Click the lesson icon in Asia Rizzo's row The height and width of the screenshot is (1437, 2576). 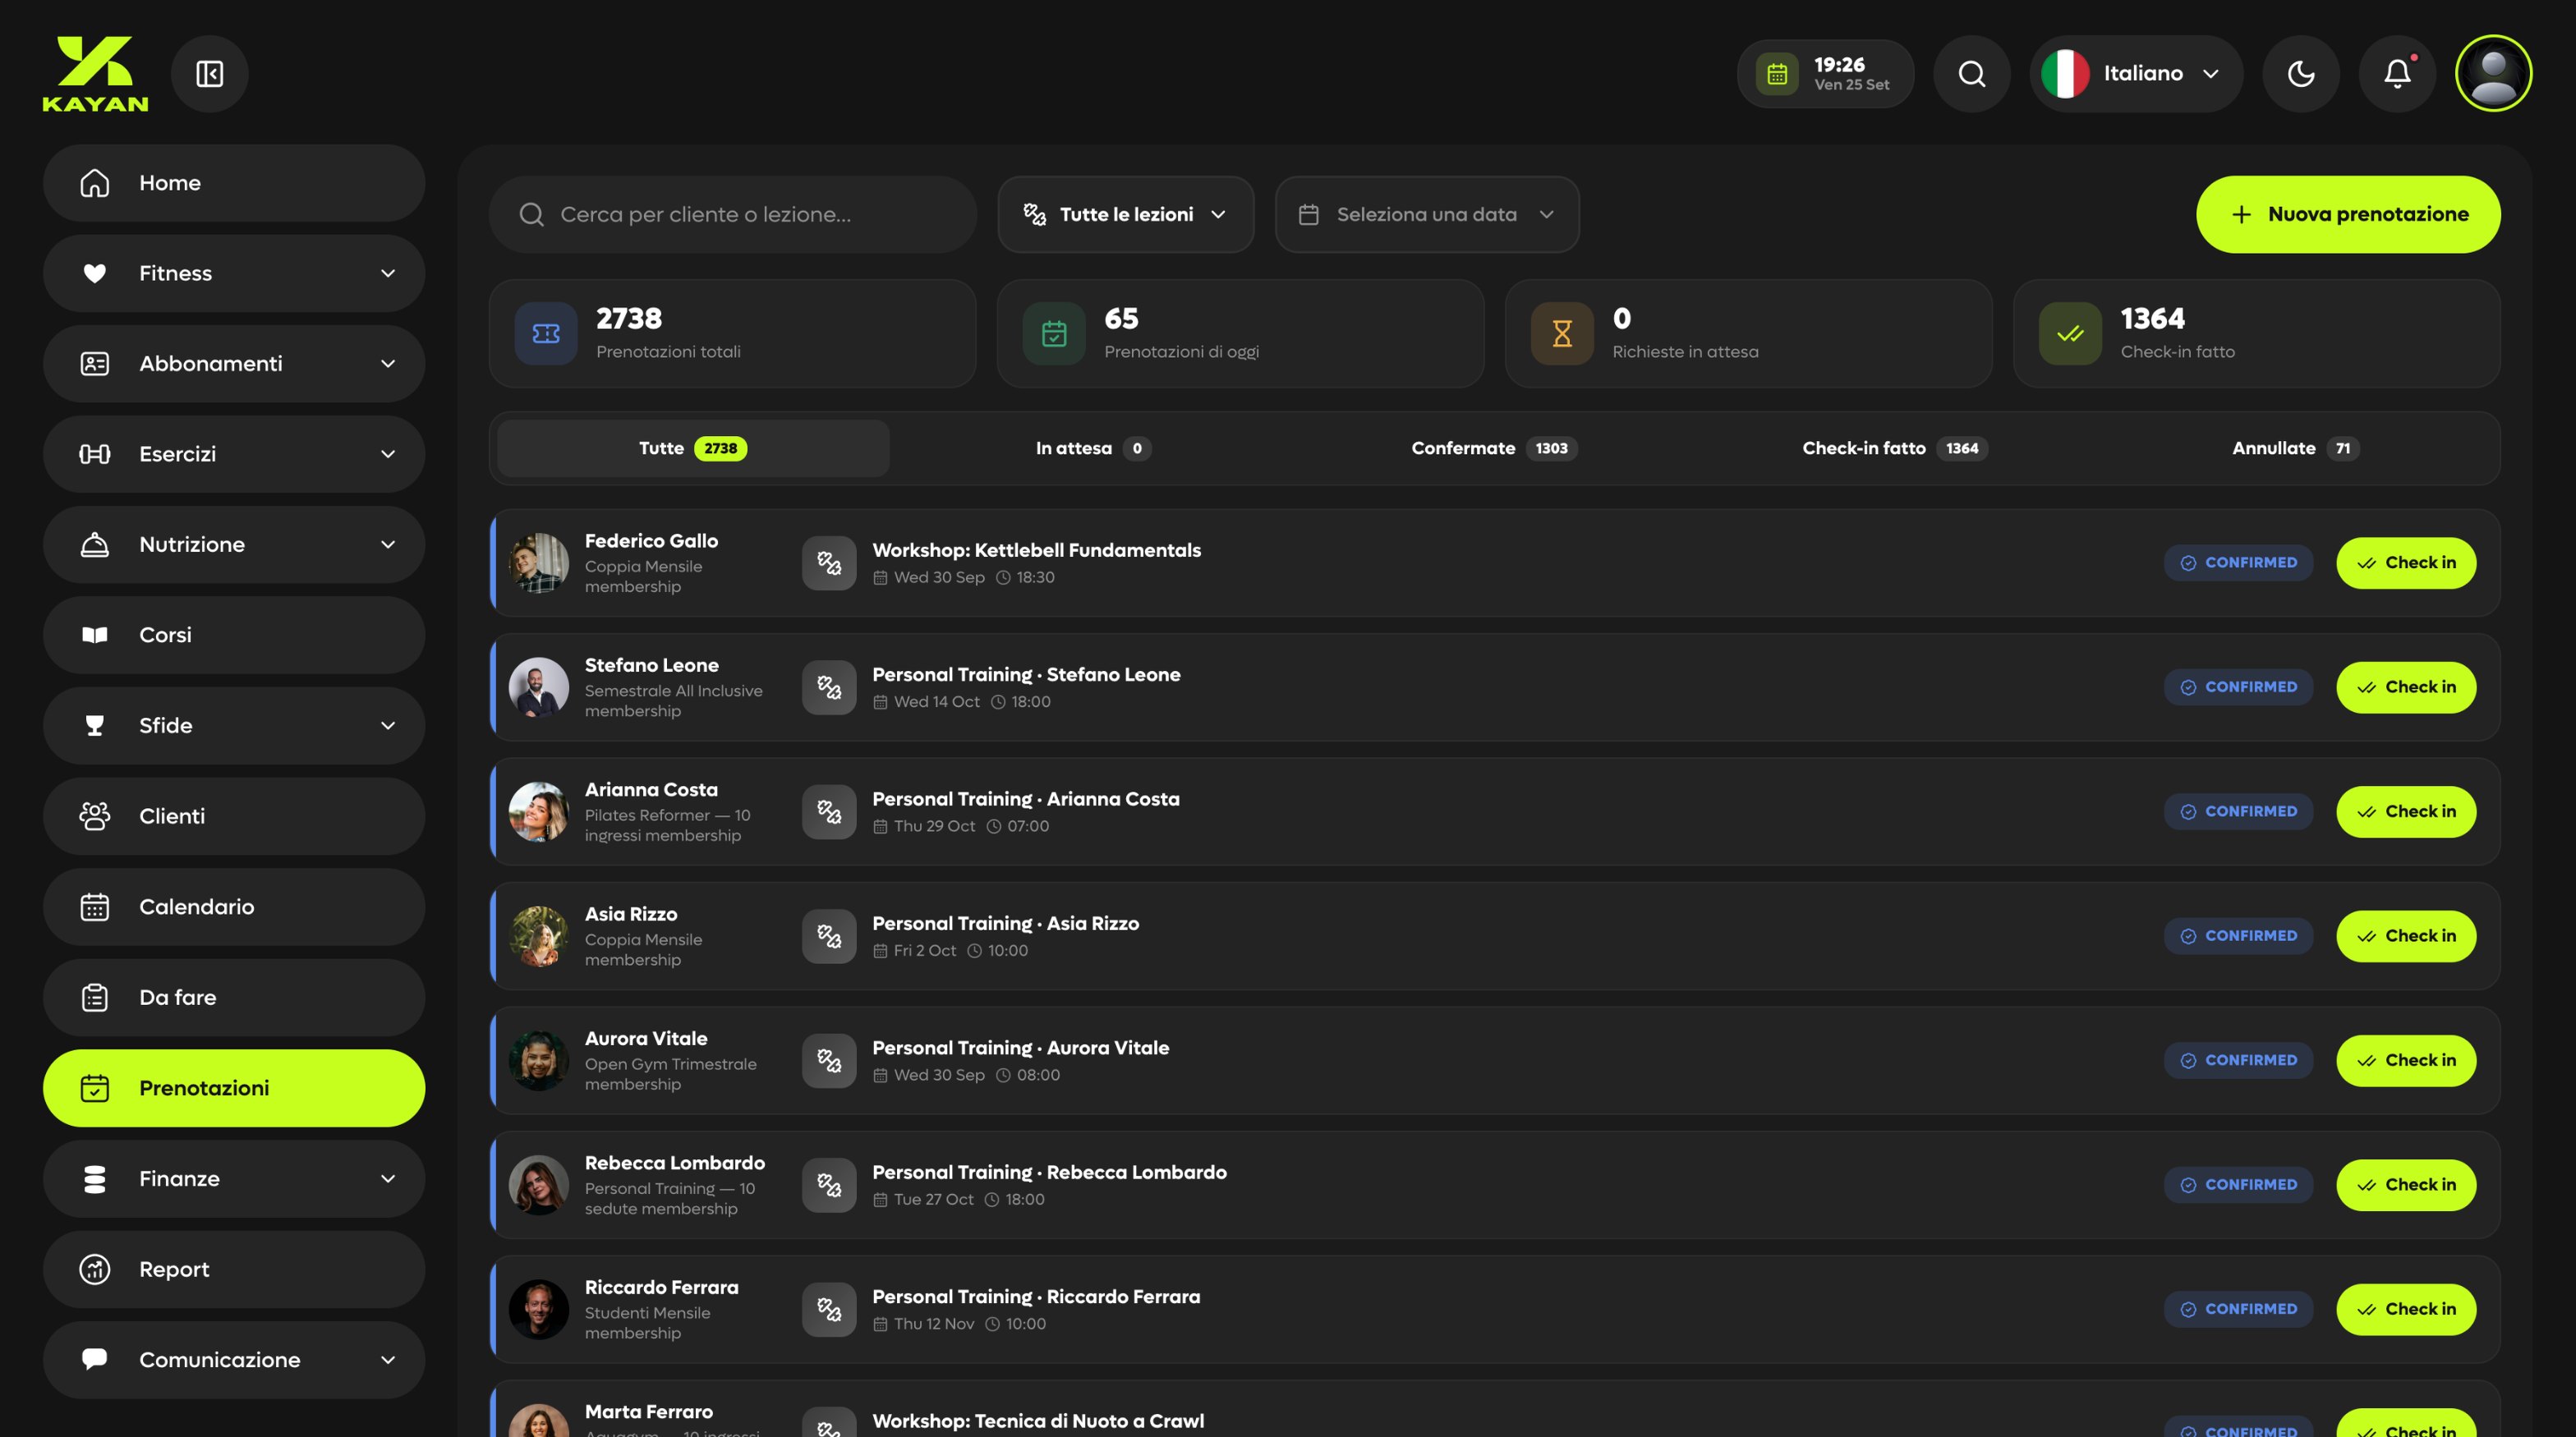[x=829, y=936]
